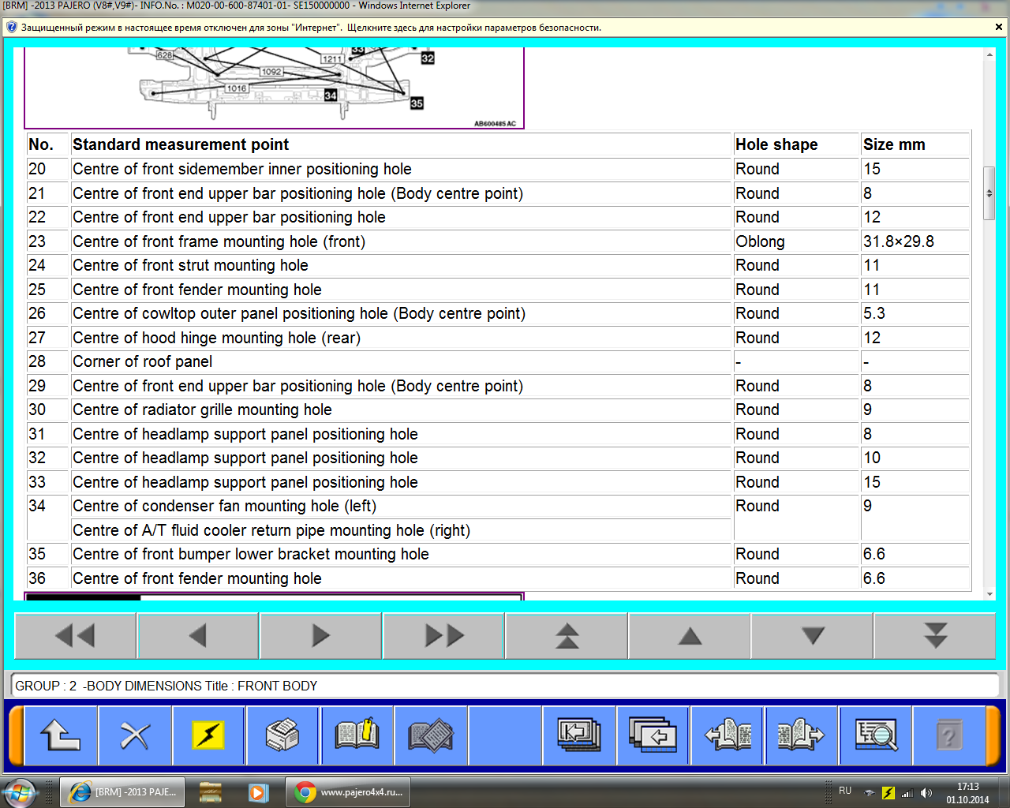Click the double down triangle jump-to-bottom button
The width and height of the screenshot is (1010, 808).
tap(935, 635)
